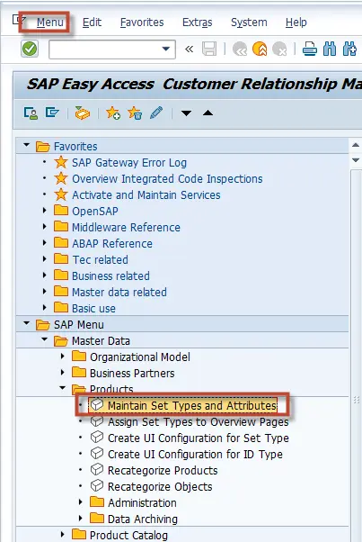Click cube icon beside Create UI Configuration for ID Type
362x542 pixels.
tap(97, 454)
